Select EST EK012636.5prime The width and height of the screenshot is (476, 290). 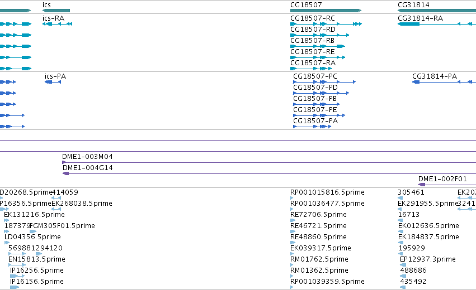(x=428, y=226)
